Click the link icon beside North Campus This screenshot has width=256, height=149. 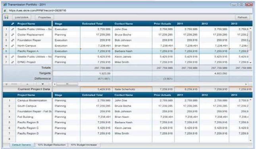click(13, 46)
